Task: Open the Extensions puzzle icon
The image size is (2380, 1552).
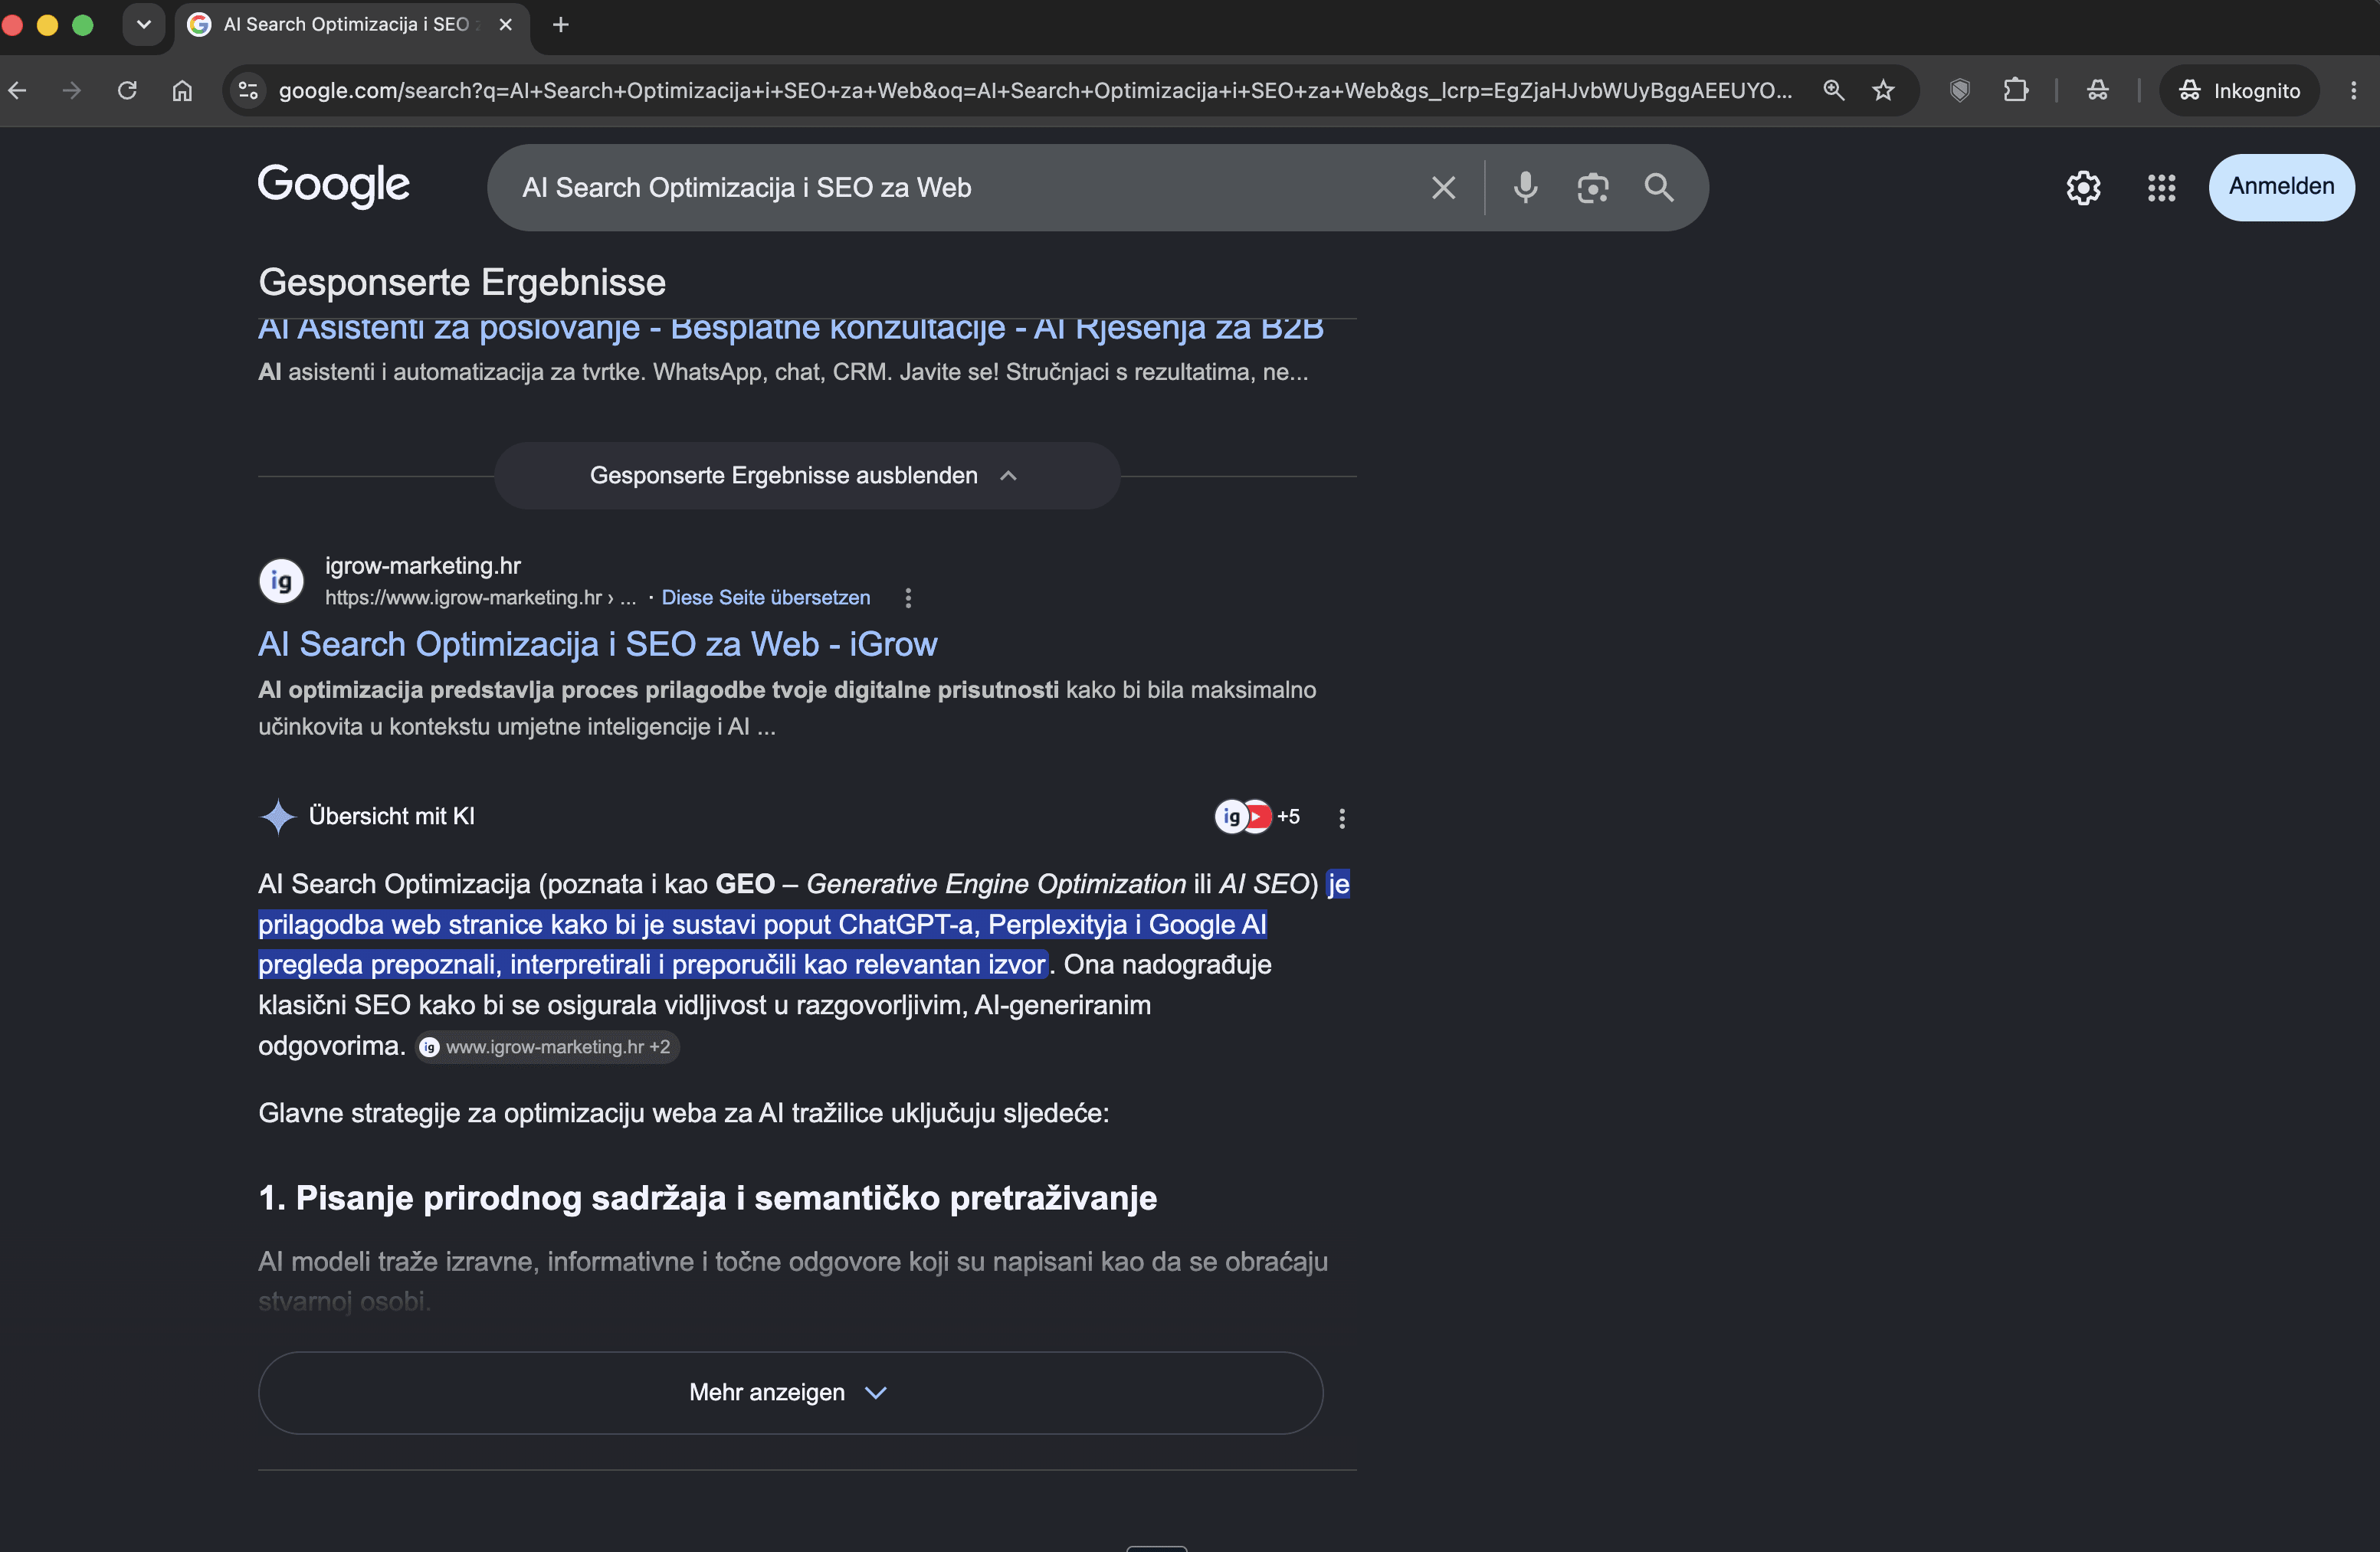Action: [2016, 91]
